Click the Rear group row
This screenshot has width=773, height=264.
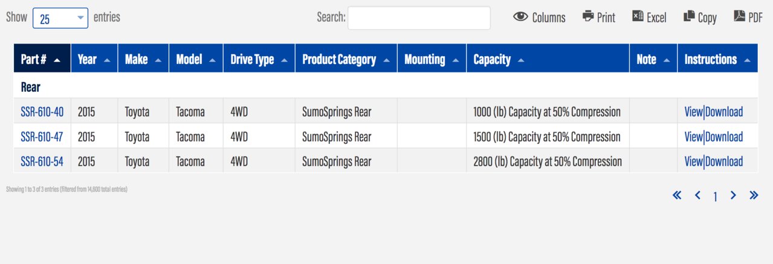pos(386,86)
